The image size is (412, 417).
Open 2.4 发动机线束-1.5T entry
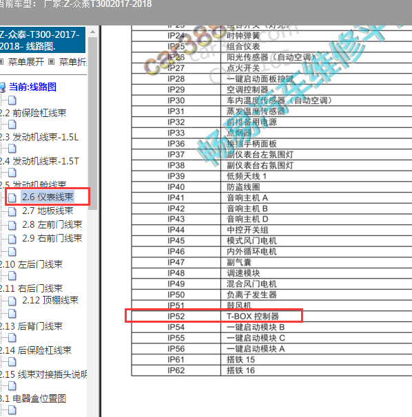pyautogui.click(x=39, y=161)
